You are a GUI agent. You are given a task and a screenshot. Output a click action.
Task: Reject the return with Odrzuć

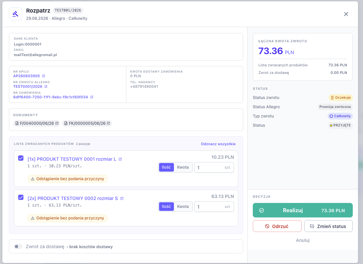pyautogui.click(x=277, y=226)
